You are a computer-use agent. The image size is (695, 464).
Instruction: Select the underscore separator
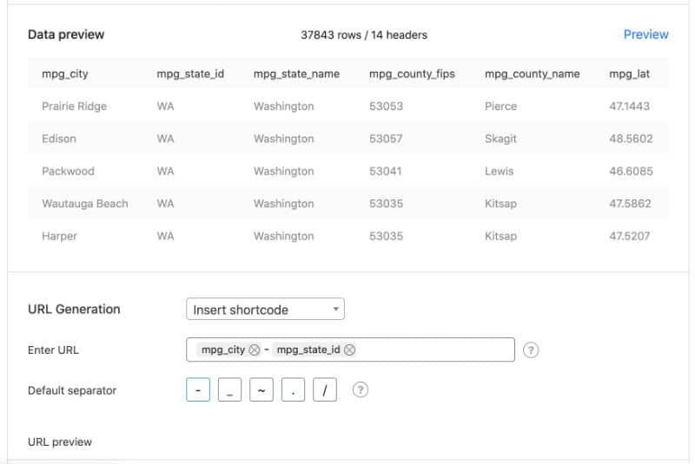pyautogui.click(x=229, y=389)
